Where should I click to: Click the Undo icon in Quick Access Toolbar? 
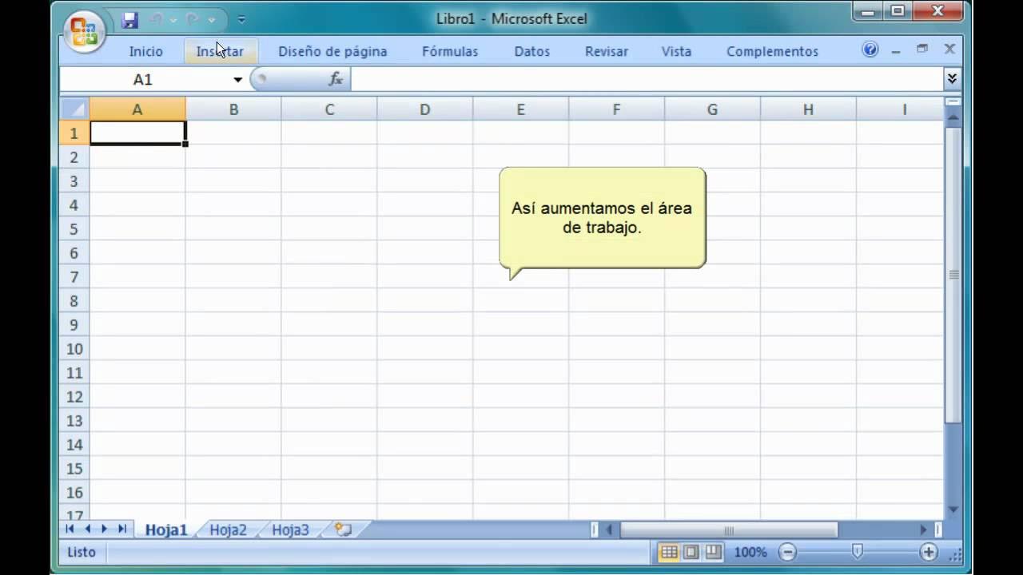pyautogui.click(x=156, y=20)
